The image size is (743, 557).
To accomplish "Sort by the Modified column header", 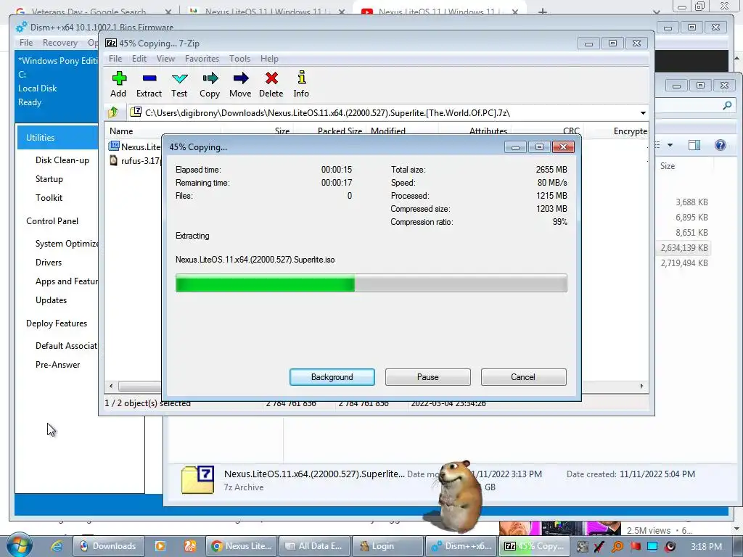I will tap(388, 131).
